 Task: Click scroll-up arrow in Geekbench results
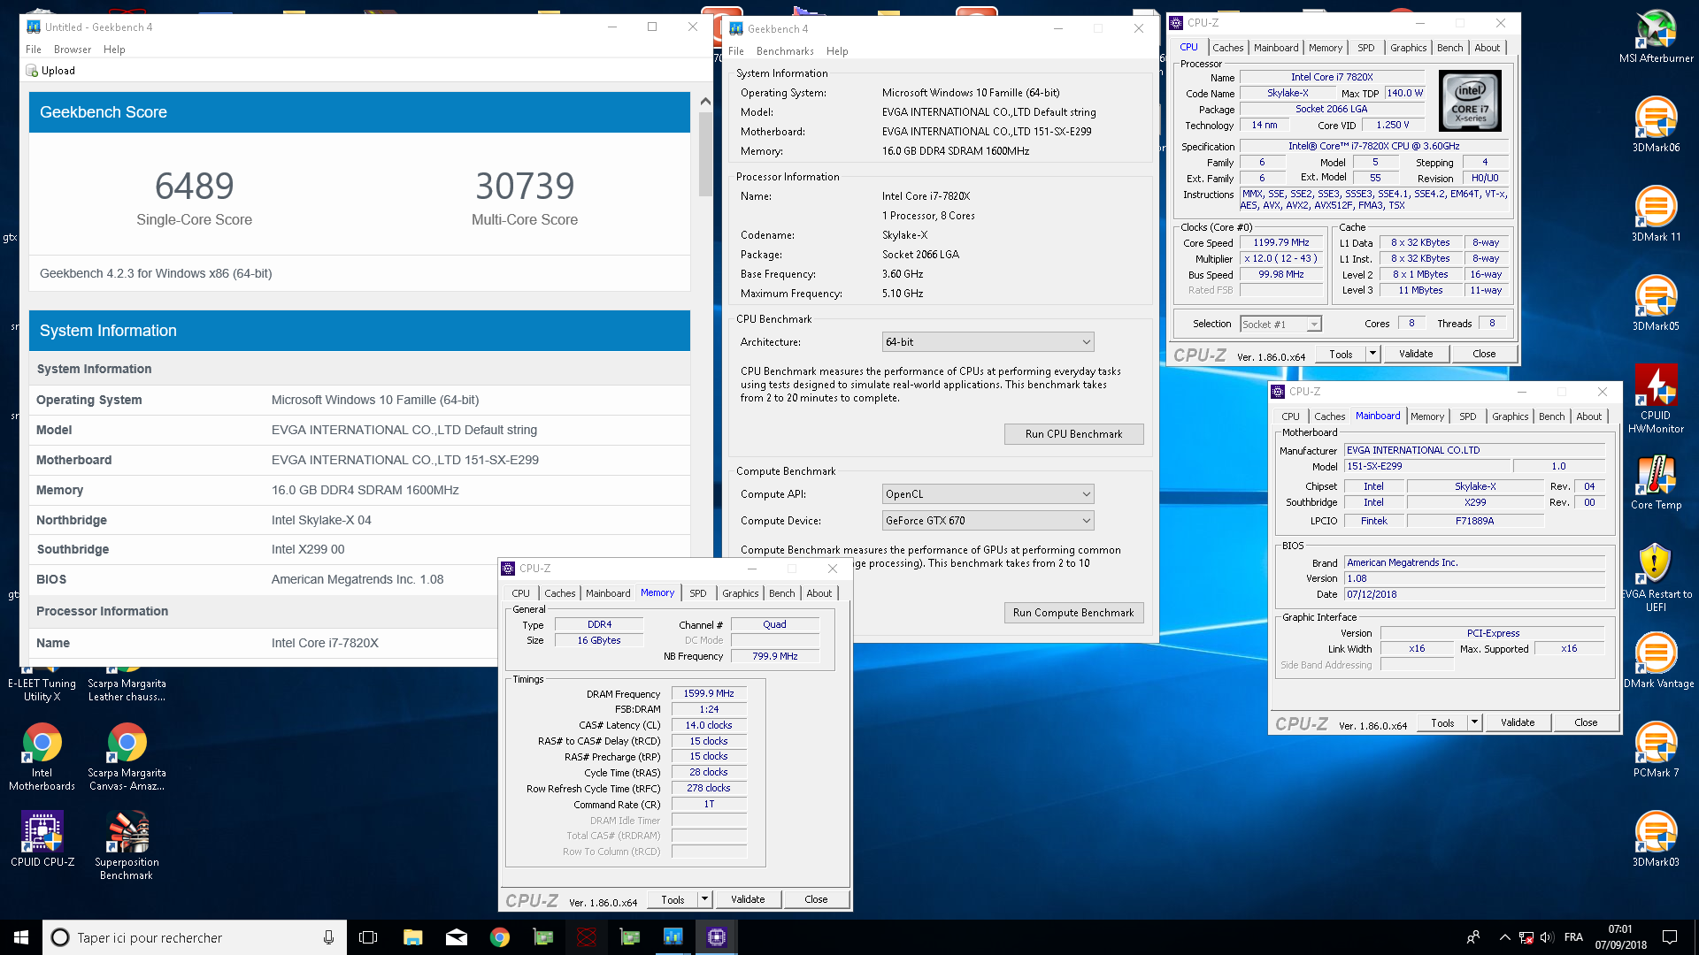coord(705,101)
